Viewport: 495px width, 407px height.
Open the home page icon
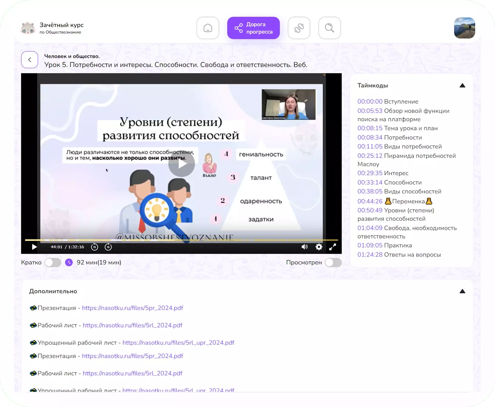(208, 28)
